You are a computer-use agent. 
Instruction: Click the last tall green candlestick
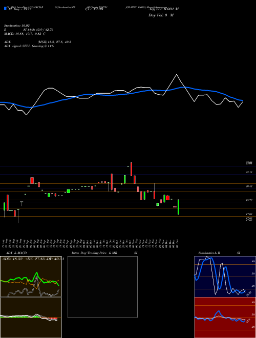178,207
